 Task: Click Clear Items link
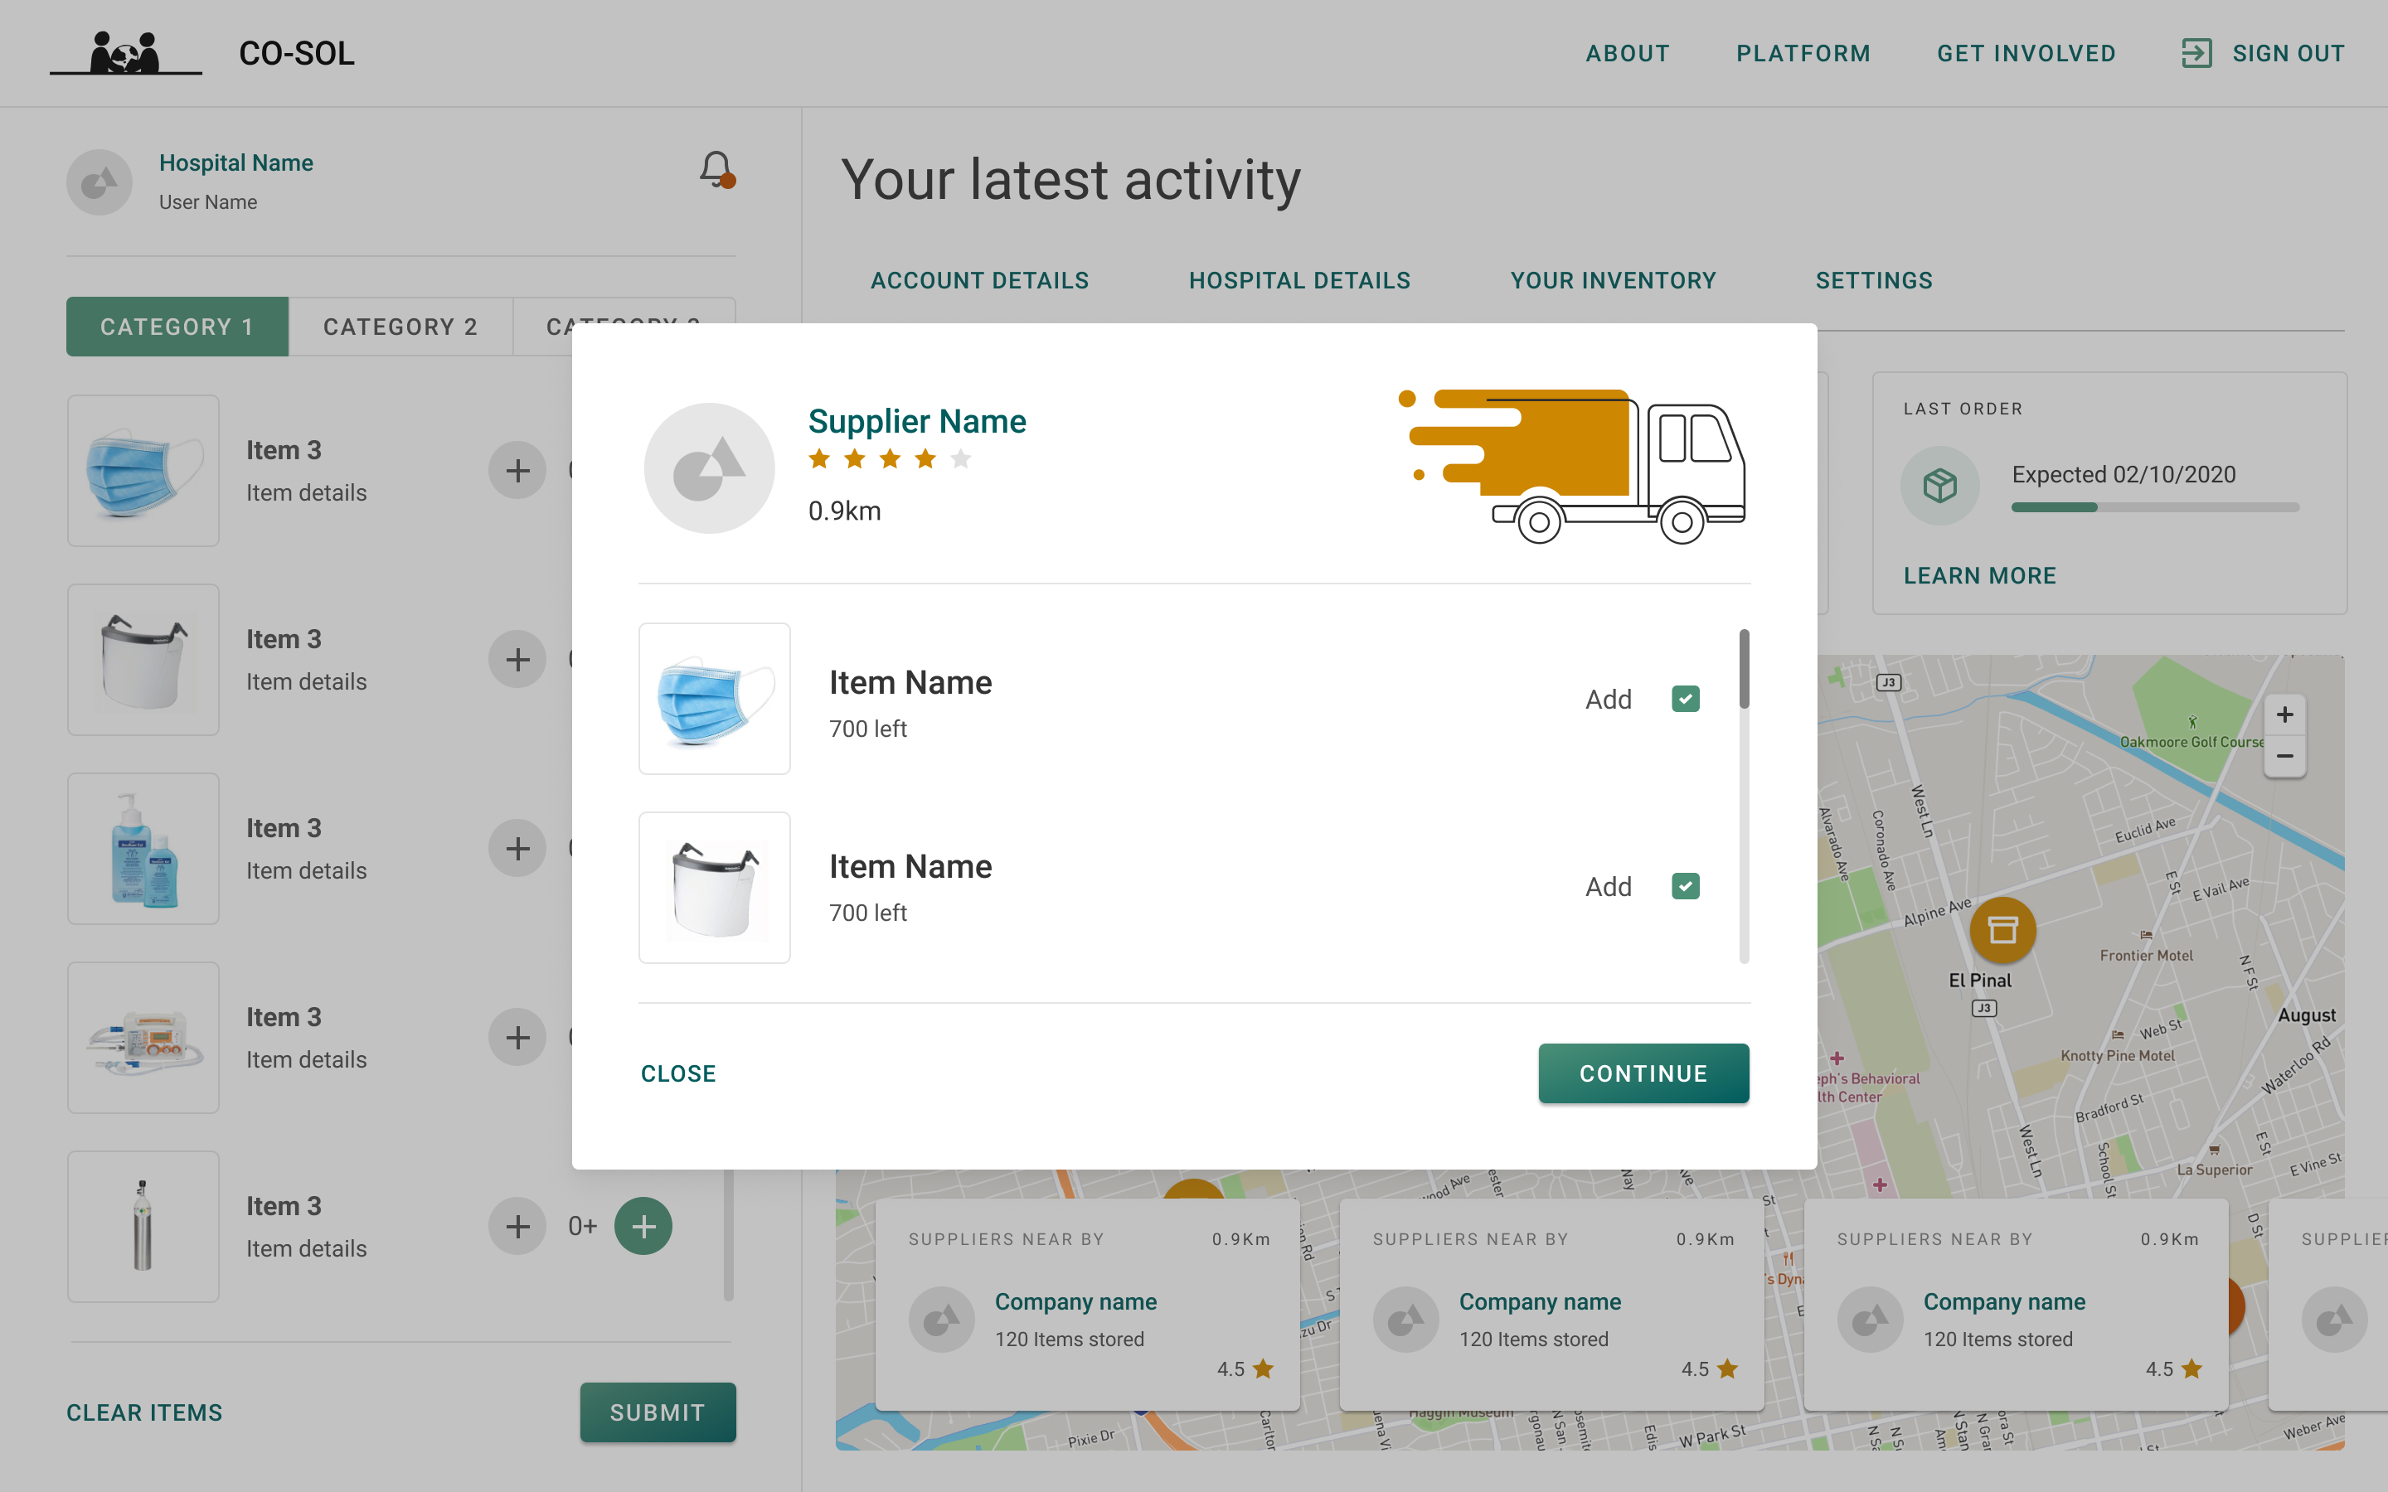pos(144,1412)
